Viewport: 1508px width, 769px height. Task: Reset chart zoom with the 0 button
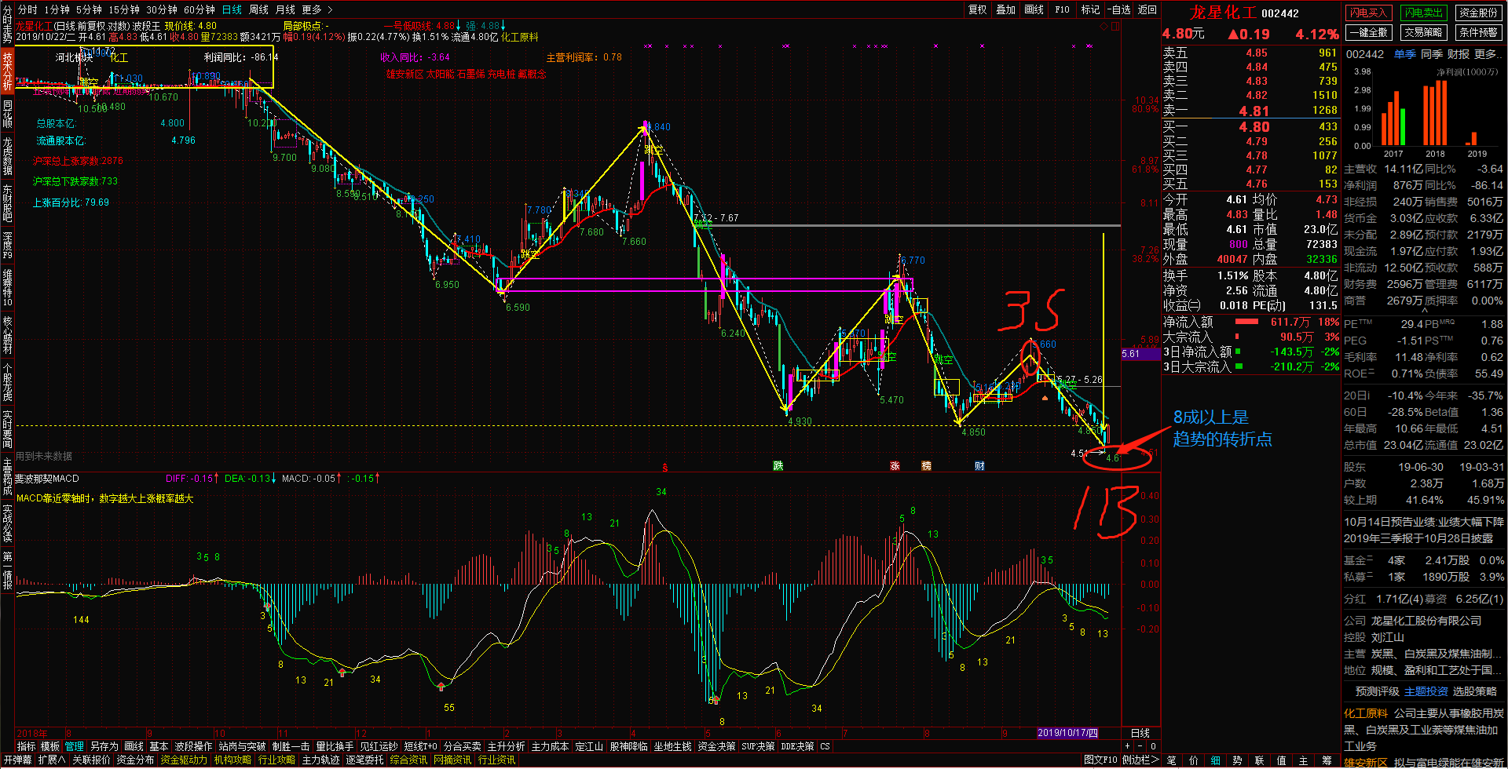(1153, 746)
